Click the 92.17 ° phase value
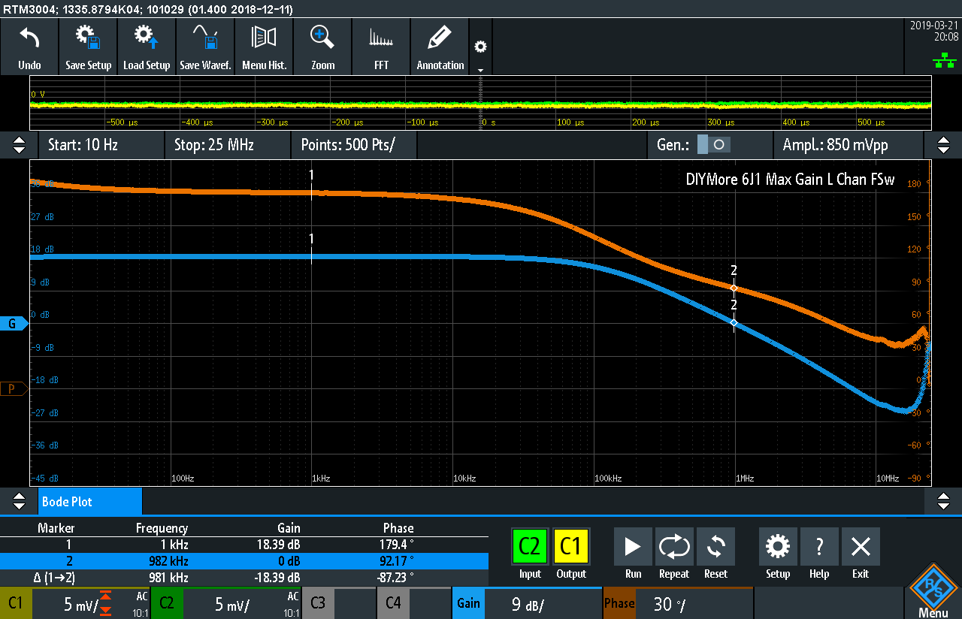The height and width of the screenshot is (619, 962). pyautogui.click(x=398, y=561)
